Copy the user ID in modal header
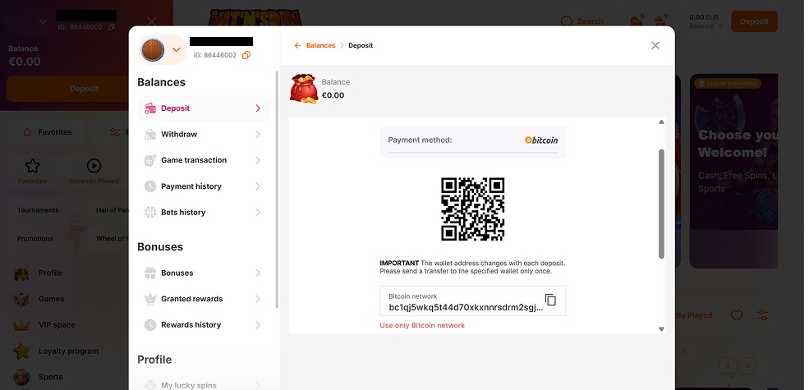Viewport: 809px width, 390px height. coord(246,55)
